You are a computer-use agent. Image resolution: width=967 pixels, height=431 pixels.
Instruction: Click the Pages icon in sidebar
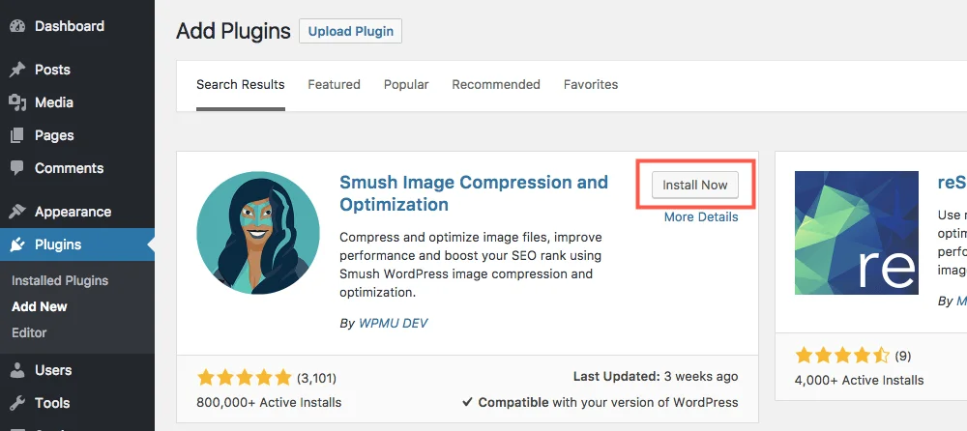[x=17, y=135]
